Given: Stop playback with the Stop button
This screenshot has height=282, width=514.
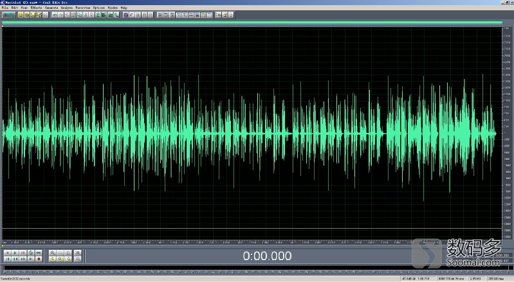Looking at the screenshot, I should [x=8, y=253].
